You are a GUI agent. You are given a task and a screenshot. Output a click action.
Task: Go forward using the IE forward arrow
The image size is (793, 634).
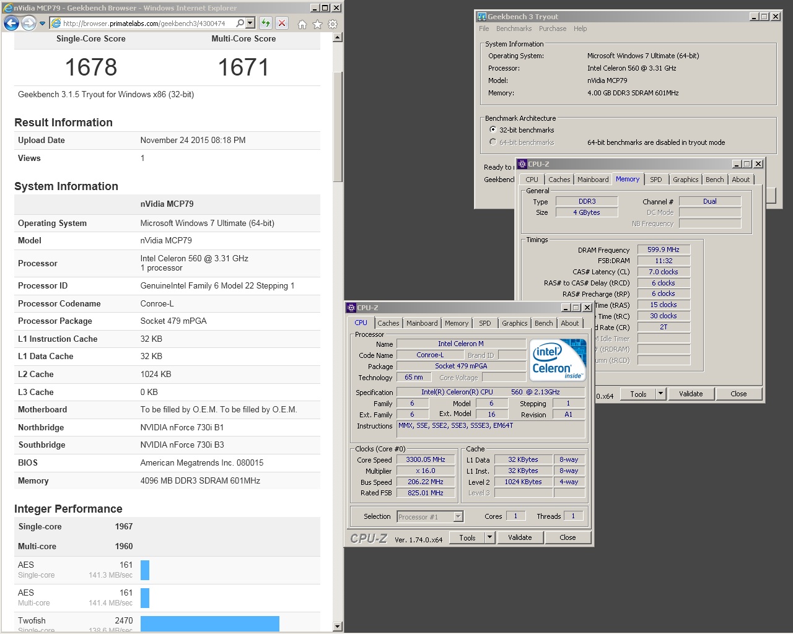click(x=28, y=24)
